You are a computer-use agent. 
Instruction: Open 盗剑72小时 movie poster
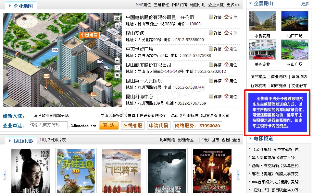pos(212,171)
